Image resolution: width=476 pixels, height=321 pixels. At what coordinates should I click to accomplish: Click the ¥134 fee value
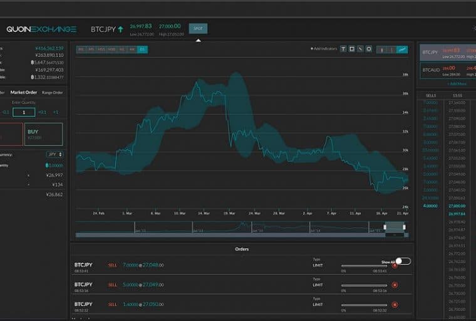(x=58, y=184)
